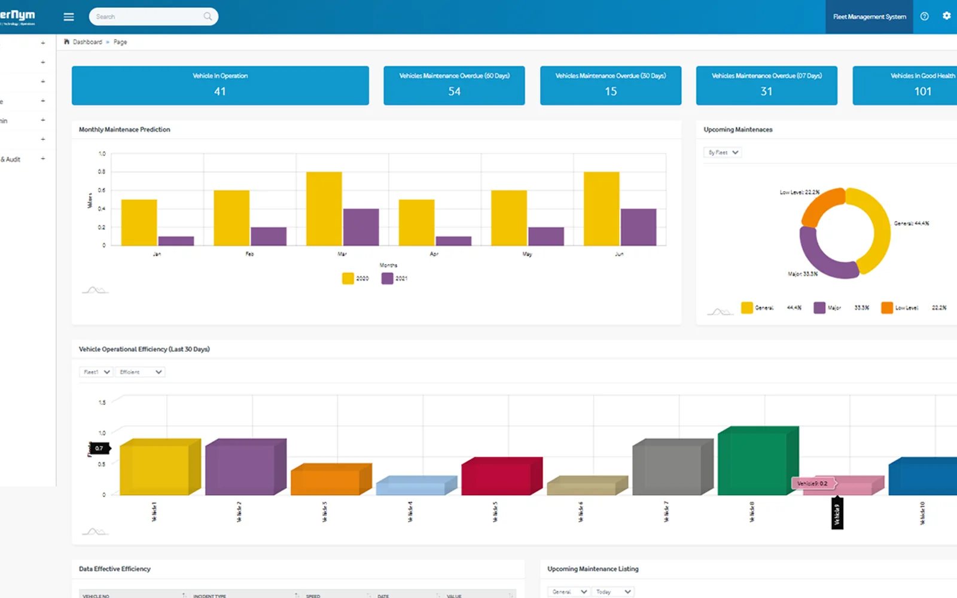Toggle the 2021 series in the legend
The width and height of the screenshot is (957, 598).
(x=394, y=278)
